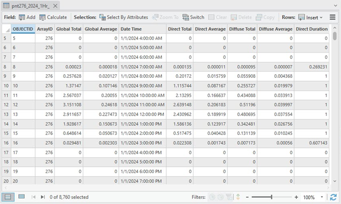Screen dimensions: 341x204
Task: Open the table hamburger menu
Action: point(333,17)
